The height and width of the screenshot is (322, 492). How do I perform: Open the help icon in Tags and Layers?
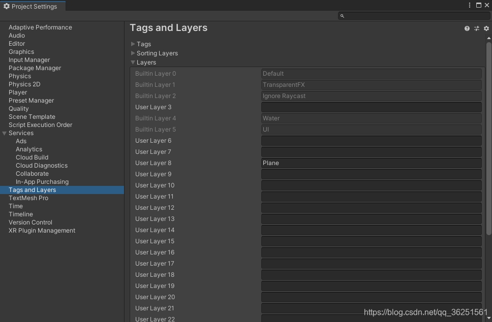point(467,28)
